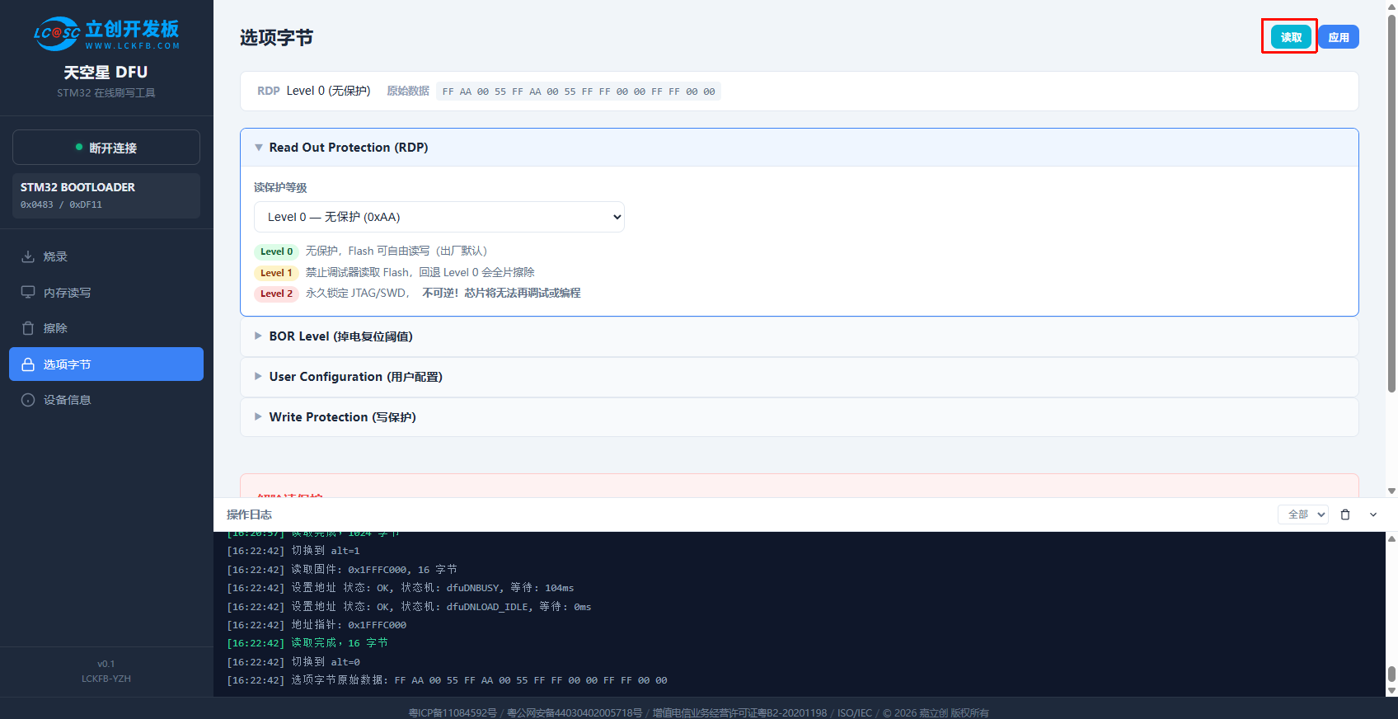The width and height of the screenshot is (1398, 719).
Task: Click the 选项字节 lock icon
Action: [28, 364]
